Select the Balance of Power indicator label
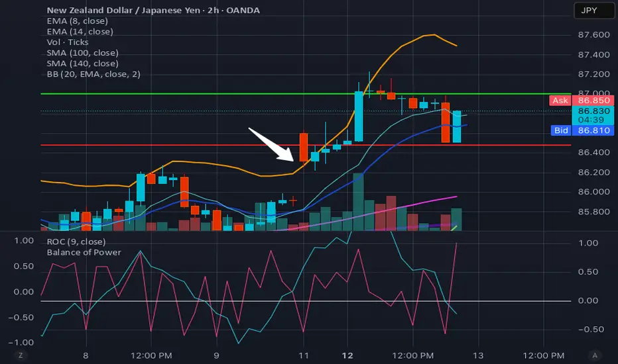 pos(84,252)
